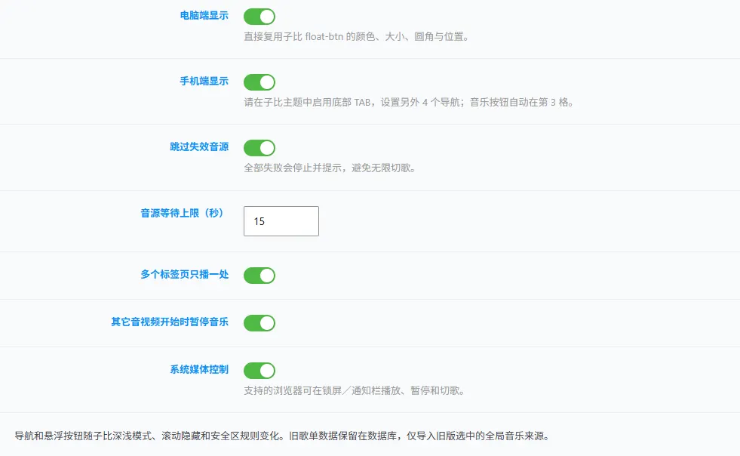Viewport: 740px width, 456px height.
Task: Click the footer note starting with 导航和悬浮按钮
Action: click(x=282, y=436)
